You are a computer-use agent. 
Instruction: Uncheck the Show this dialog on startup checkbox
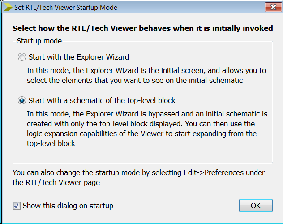tap(17, 206)
